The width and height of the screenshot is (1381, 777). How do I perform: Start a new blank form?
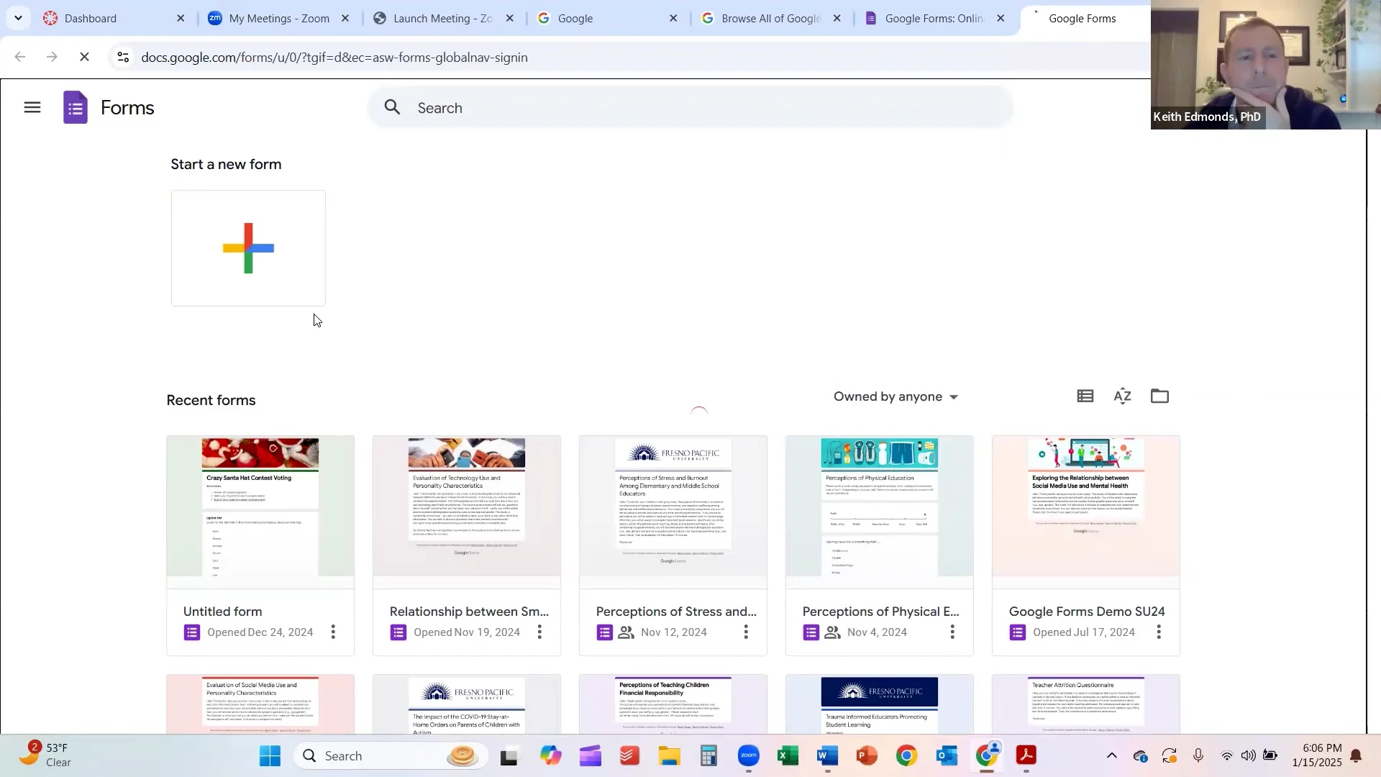pos(248,247)
